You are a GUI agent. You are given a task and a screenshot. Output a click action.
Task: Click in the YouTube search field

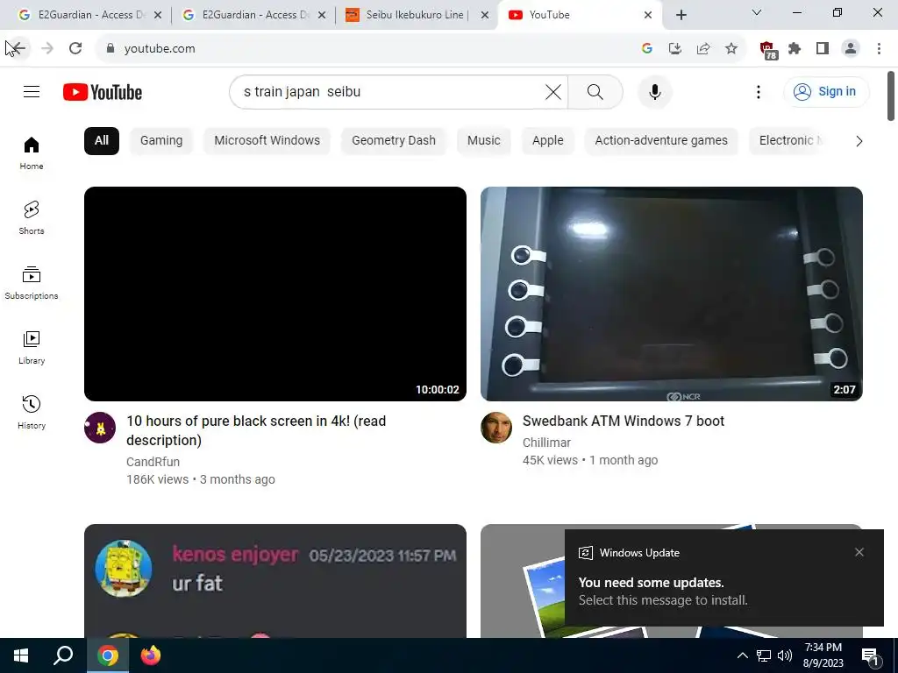tap(389, 91)
